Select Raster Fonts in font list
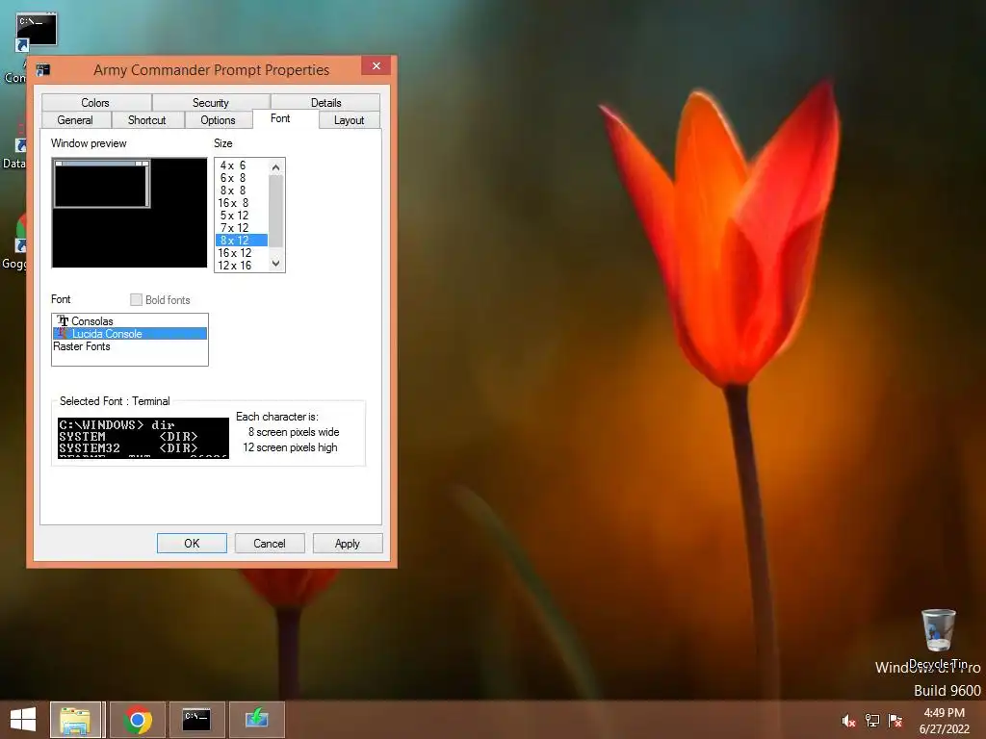The width and height of the screenshot is (986, 739). pyautogui.click(x=130, y=346)
